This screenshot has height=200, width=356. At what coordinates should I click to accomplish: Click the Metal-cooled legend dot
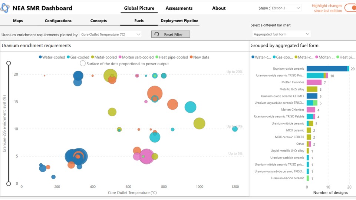pos(92,57)
